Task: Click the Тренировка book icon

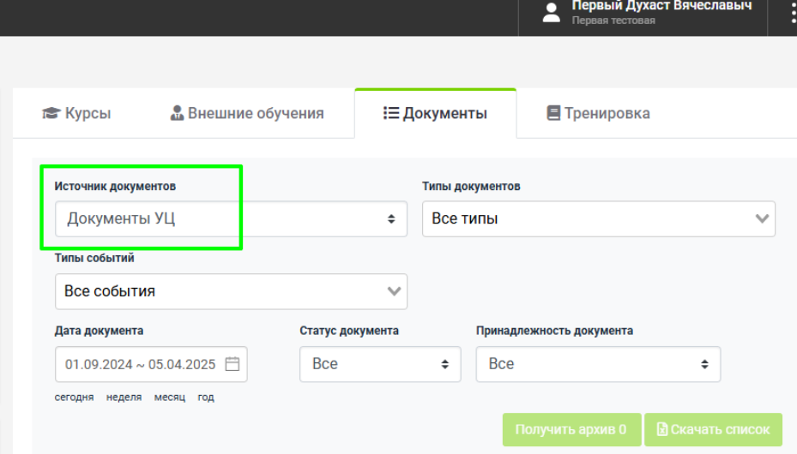Action: pos(553,112)
